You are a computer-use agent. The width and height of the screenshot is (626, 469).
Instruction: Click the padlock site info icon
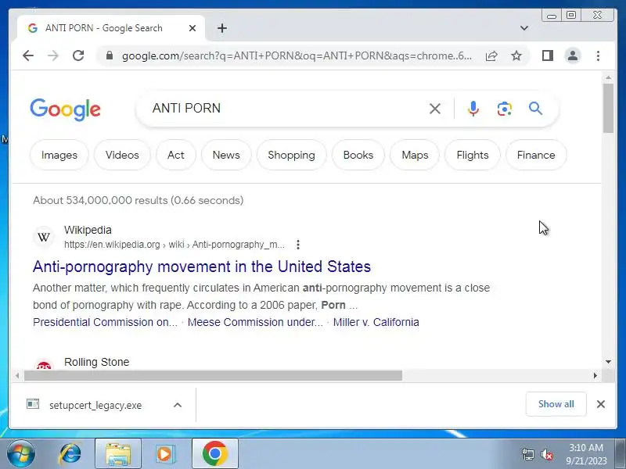[x=110, y=55]
